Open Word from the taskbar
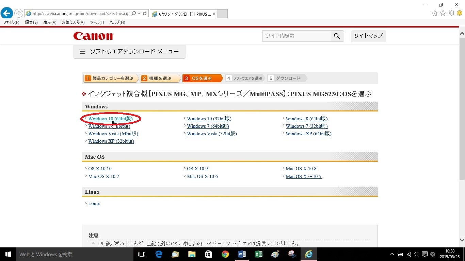The width and height of the screenshot is (465, 261). click(x=242, y=254)
